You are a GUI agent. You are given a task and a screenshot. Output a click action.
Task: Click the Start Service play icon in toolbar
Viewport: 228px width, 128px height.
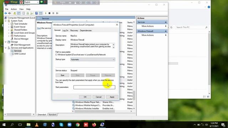coord(46,13)
